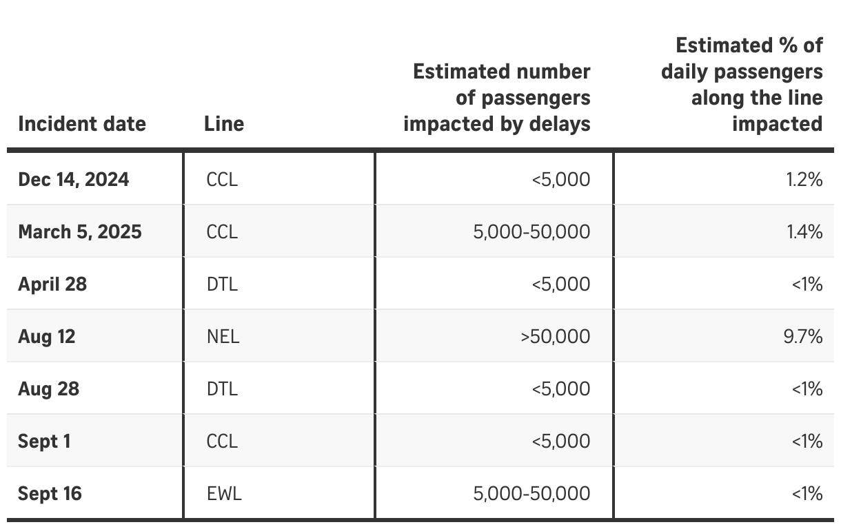Select the Sept 16 date cell
Image resolution: width=841 pixels, height=529 pixels.
click(50, 494)
